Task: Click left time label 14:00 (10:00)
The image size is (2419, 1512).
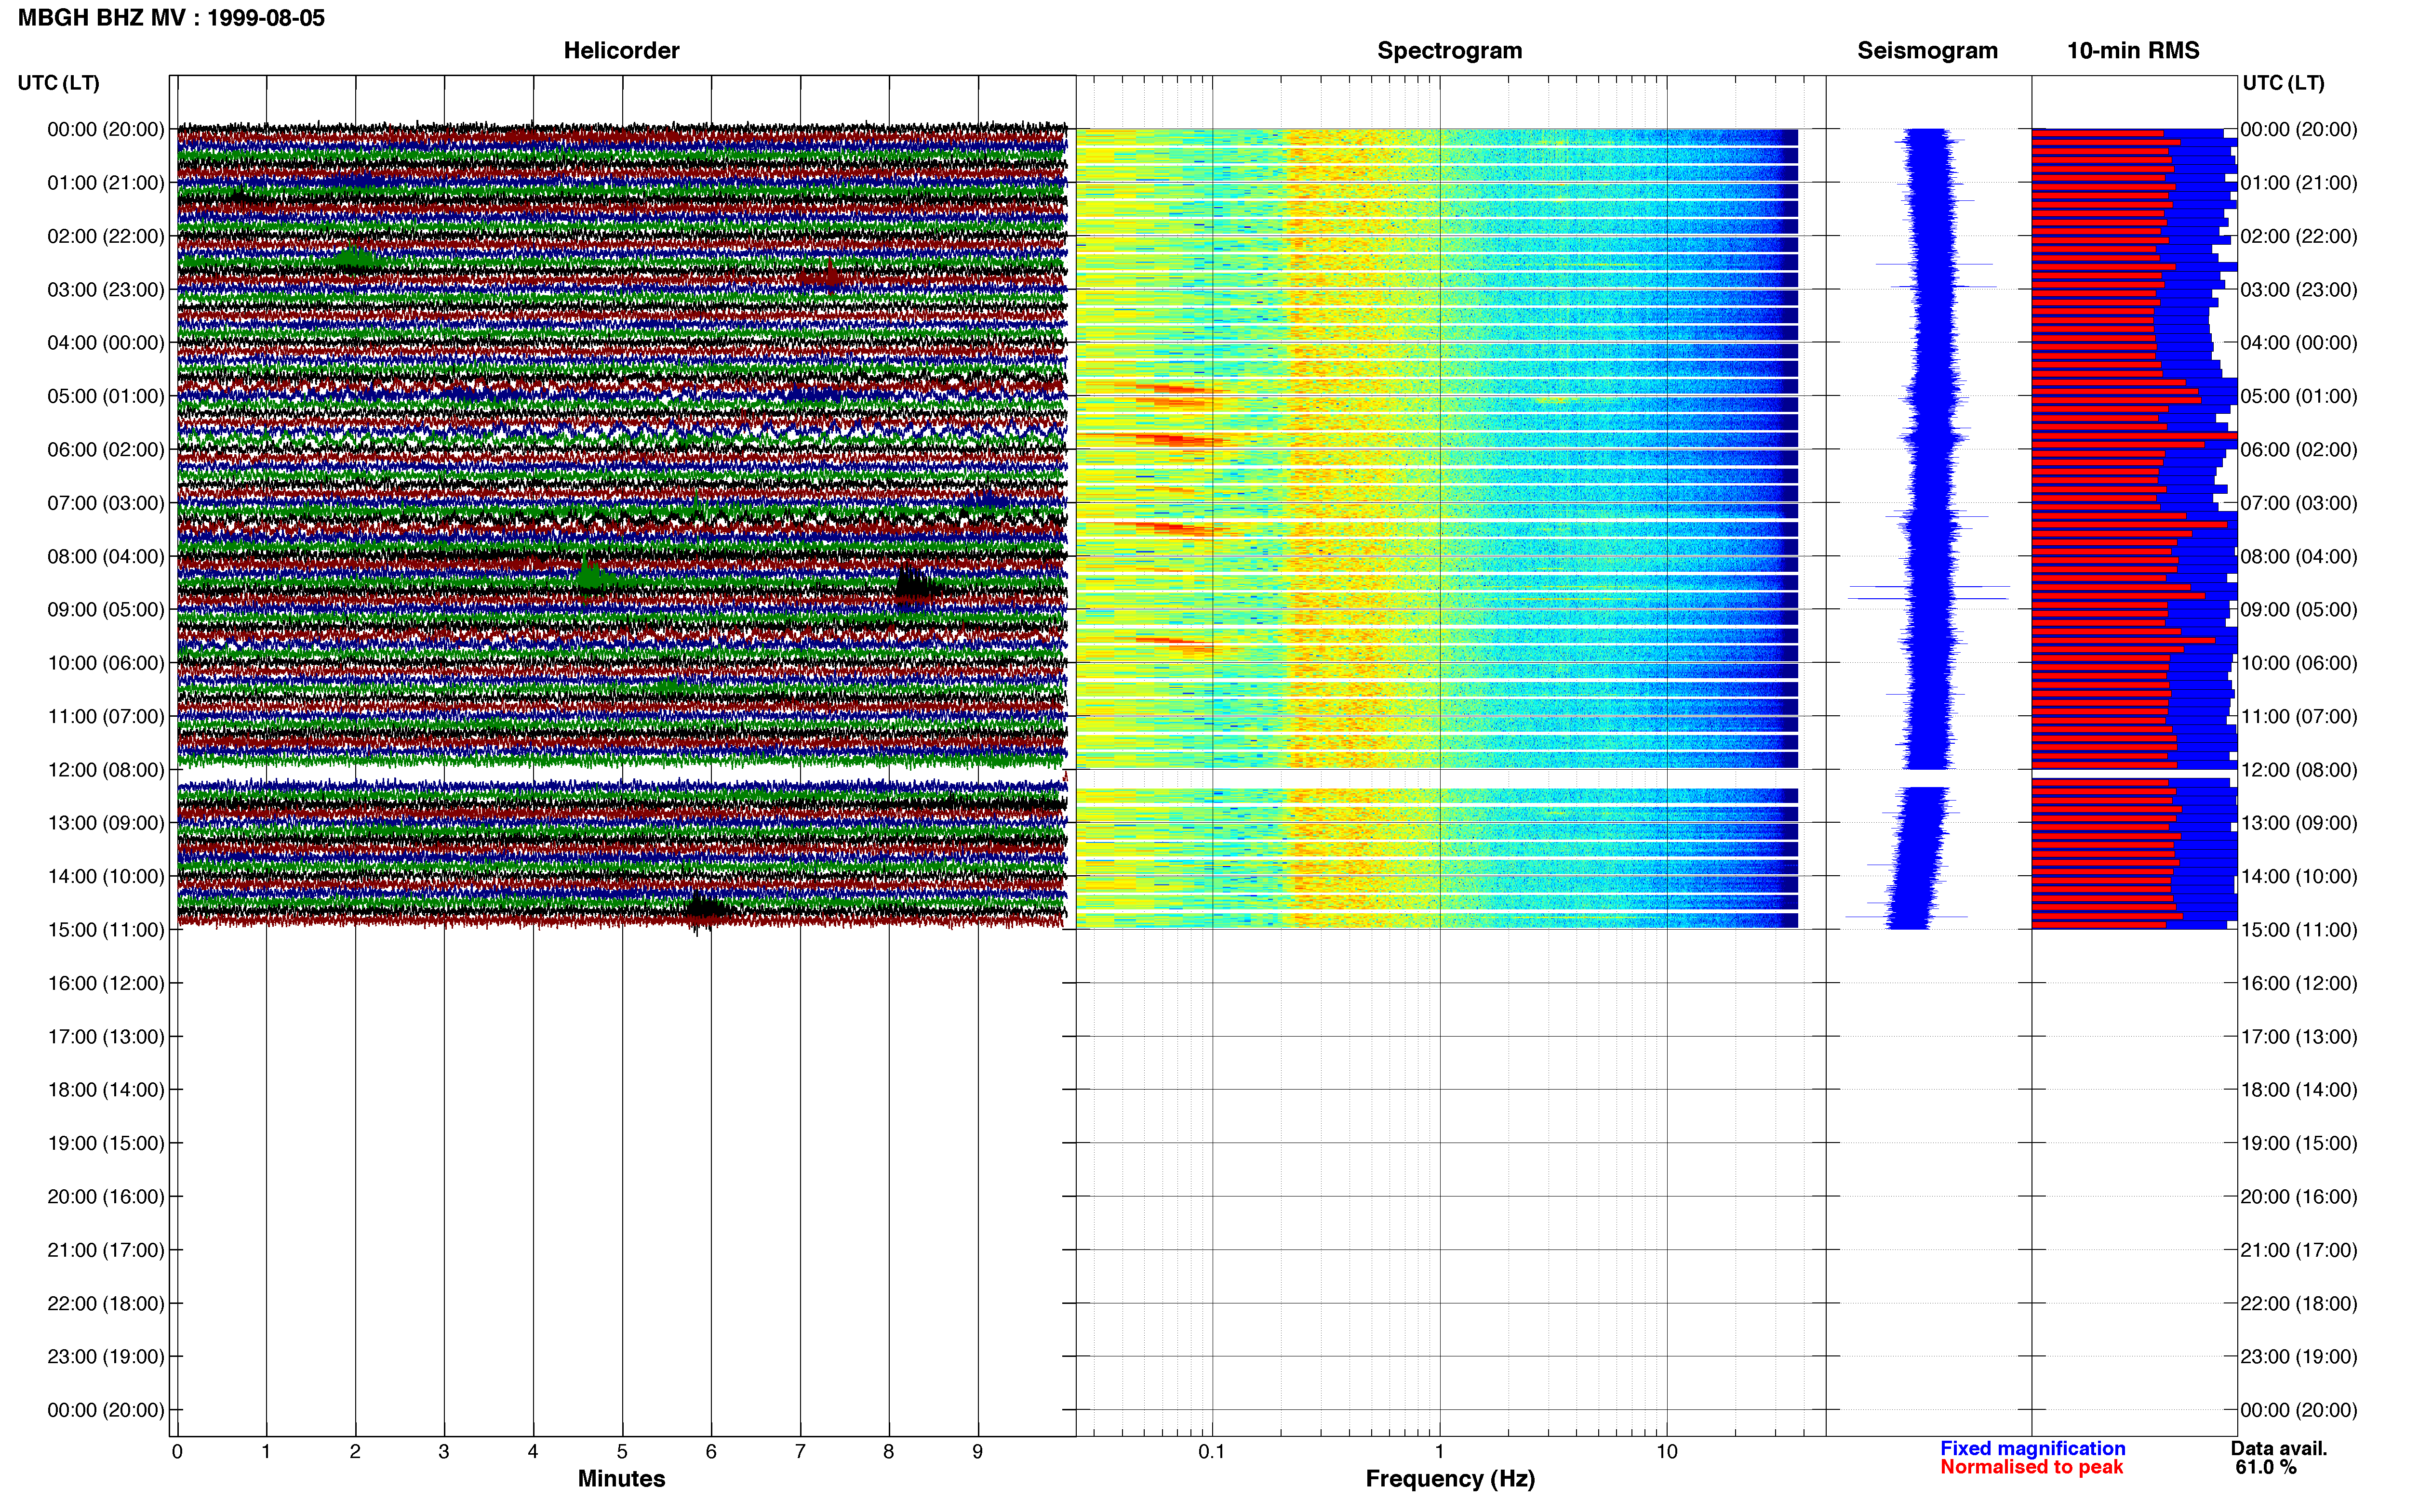Action: pyautogui.click(x=106, y=876)
